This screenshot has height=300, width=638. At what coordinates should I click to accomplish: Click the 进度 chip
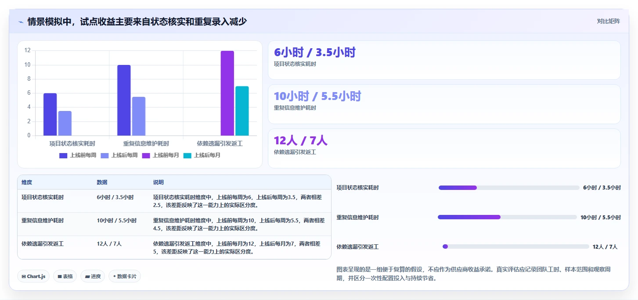[x=93, y=276]
